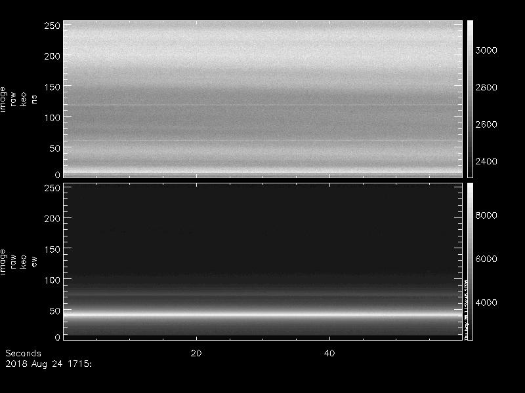Click the 250 tick label of ew plot
The height and width of the screenshot is (393, 525).
(x=52, y=188)
